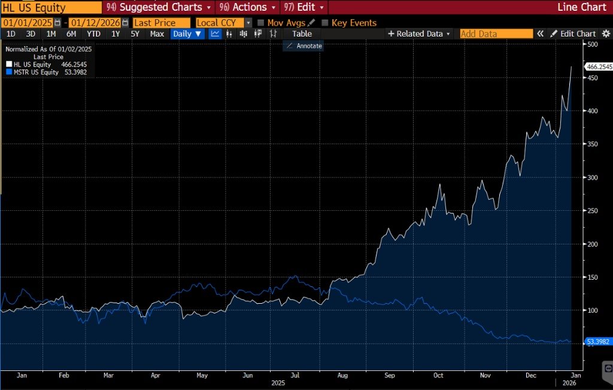Click the 2026 year label on x-axis

point(569,383)
